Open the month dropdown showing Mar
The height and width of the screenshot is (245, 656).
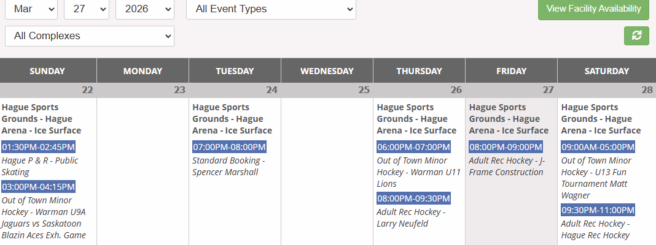[x=31, y=9]
